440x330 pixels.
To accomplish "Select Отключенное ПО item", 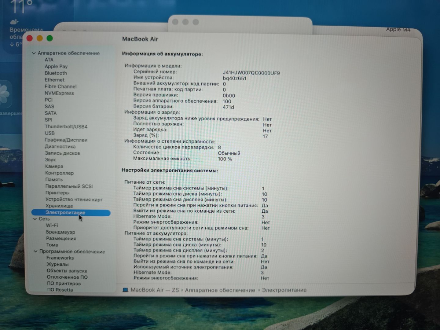I will coord(67,277).
